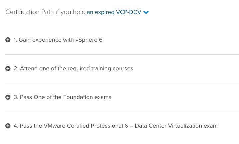The height and width of the screenshot is (144, 239).
Task: Click 'training courses' in step two
Action: tap(112, 69)
